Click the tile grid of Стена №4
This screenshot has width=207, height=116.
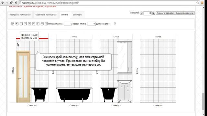pyautogui.click(x=158, y=71)
